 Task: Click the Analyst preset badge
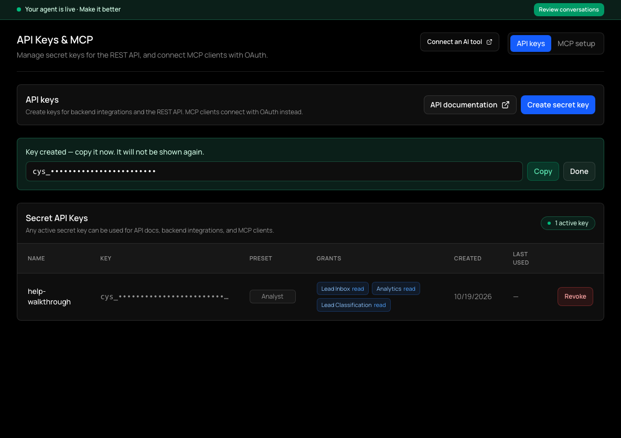pos(273,297)
